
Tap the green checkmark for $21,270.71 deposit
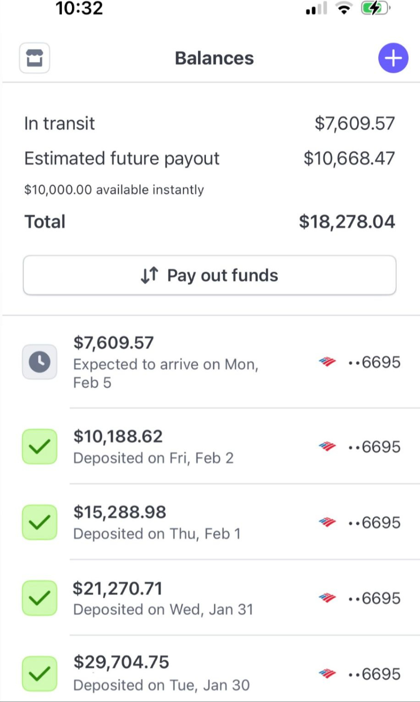click(x=39, y=598)
